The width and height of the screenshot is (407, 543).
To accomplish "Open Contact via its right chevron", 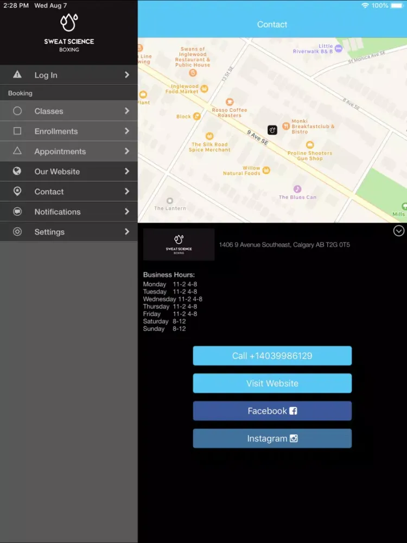I will pos(127,191).
